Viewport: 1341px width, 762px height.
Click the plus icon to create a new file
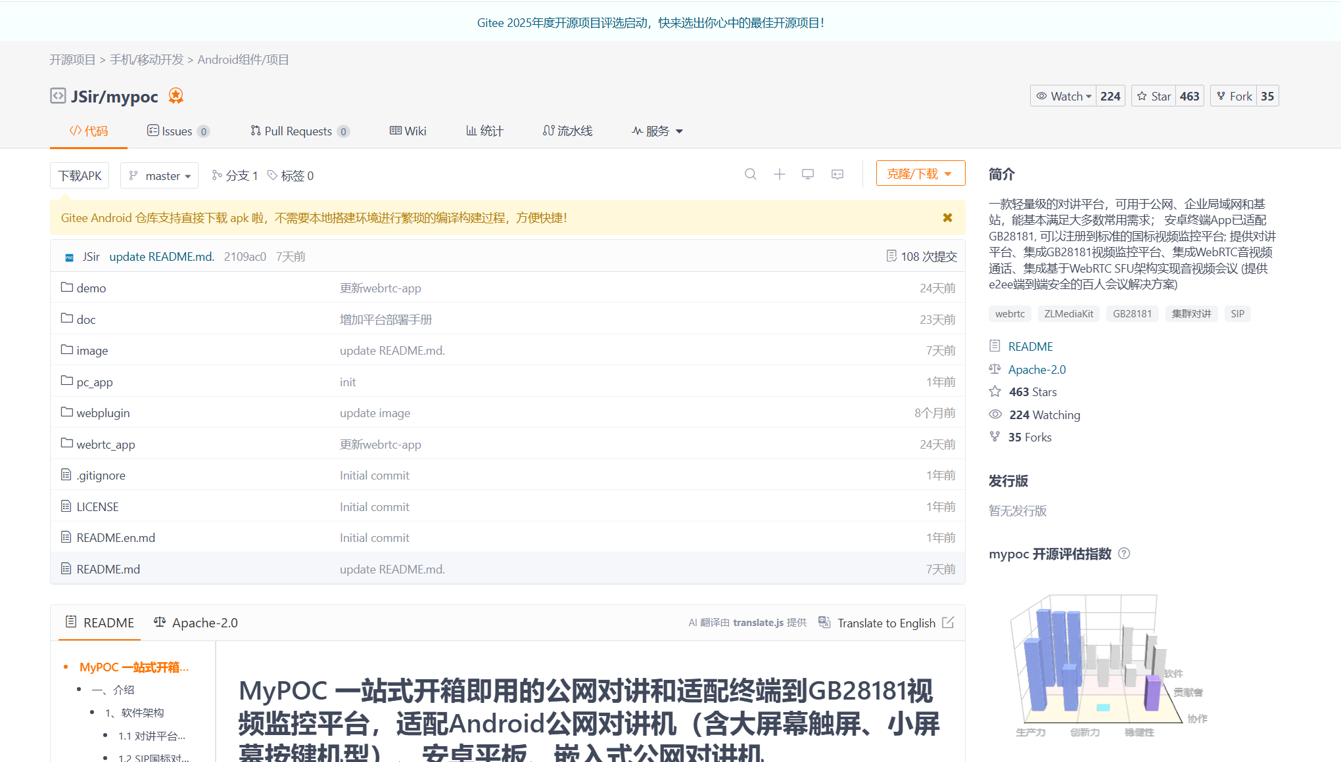tap(779, 174)
